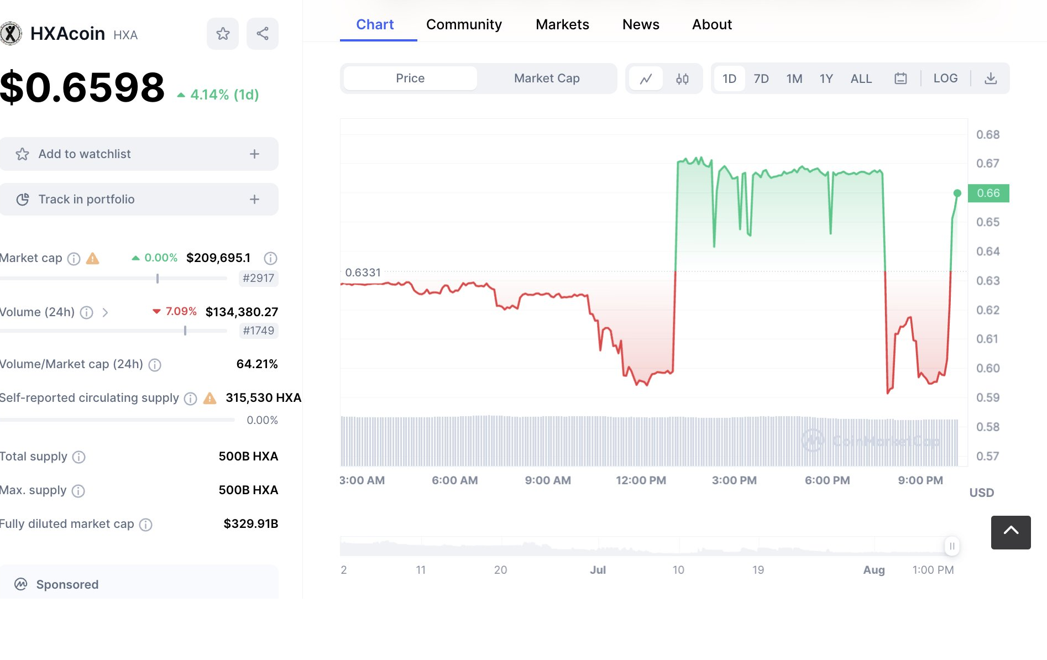The width and height of the screenshot is (1047, 660).
Task: Open the Markets tab
Action: (562, 24)
